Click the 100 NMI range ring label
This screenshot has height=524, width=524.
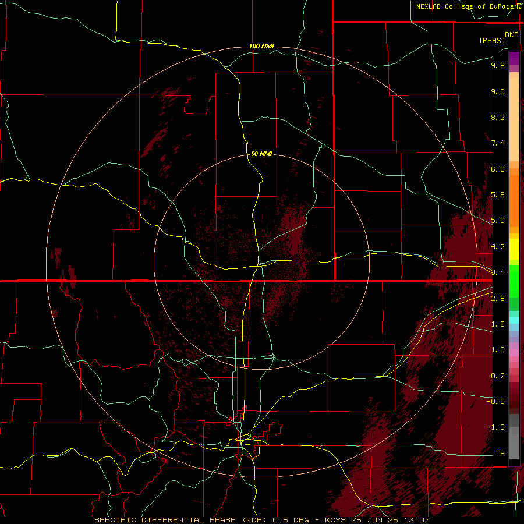click(x=261, y=46)
